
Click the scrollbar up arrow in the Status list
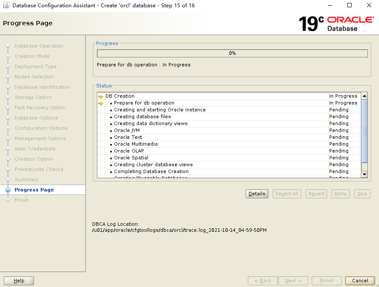364,96
